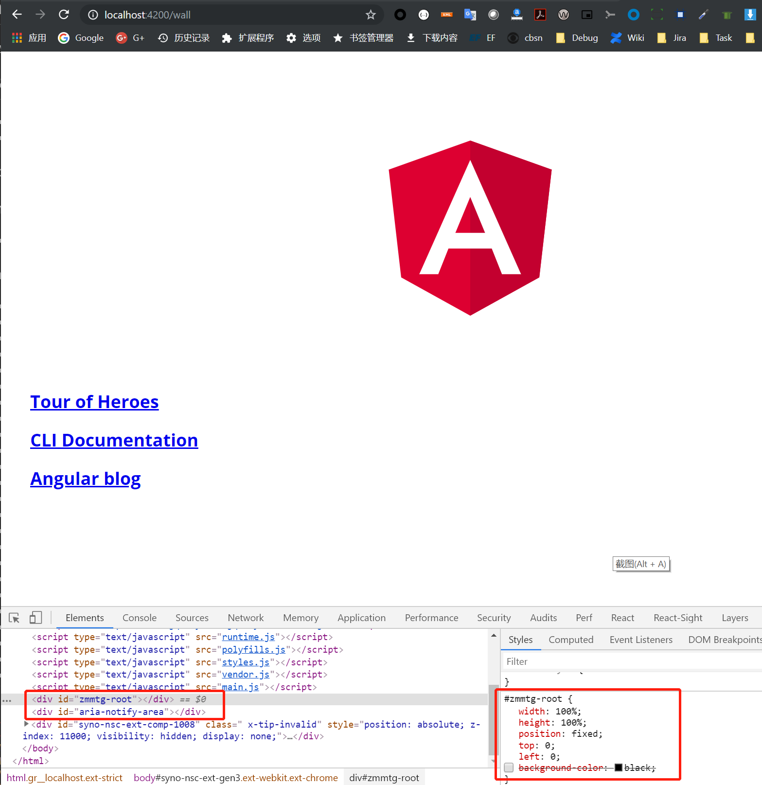
Task: Reload the localhost page
Action: (64, 15)
